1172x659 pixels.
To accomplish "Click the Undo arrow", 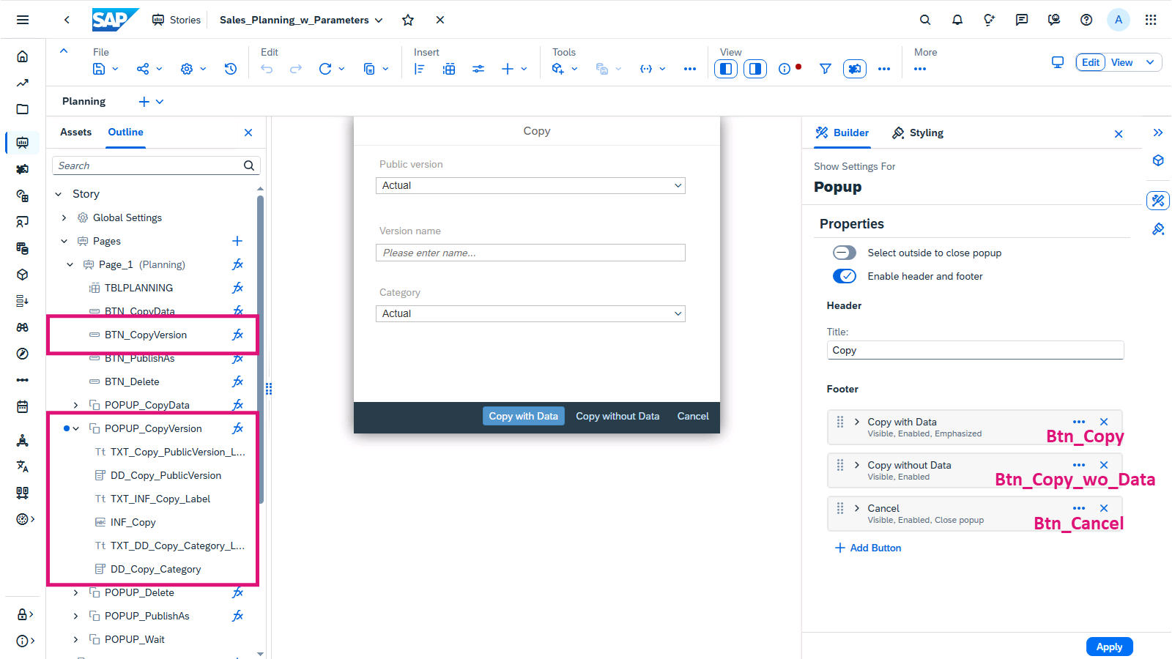I will tap(267, 69).
